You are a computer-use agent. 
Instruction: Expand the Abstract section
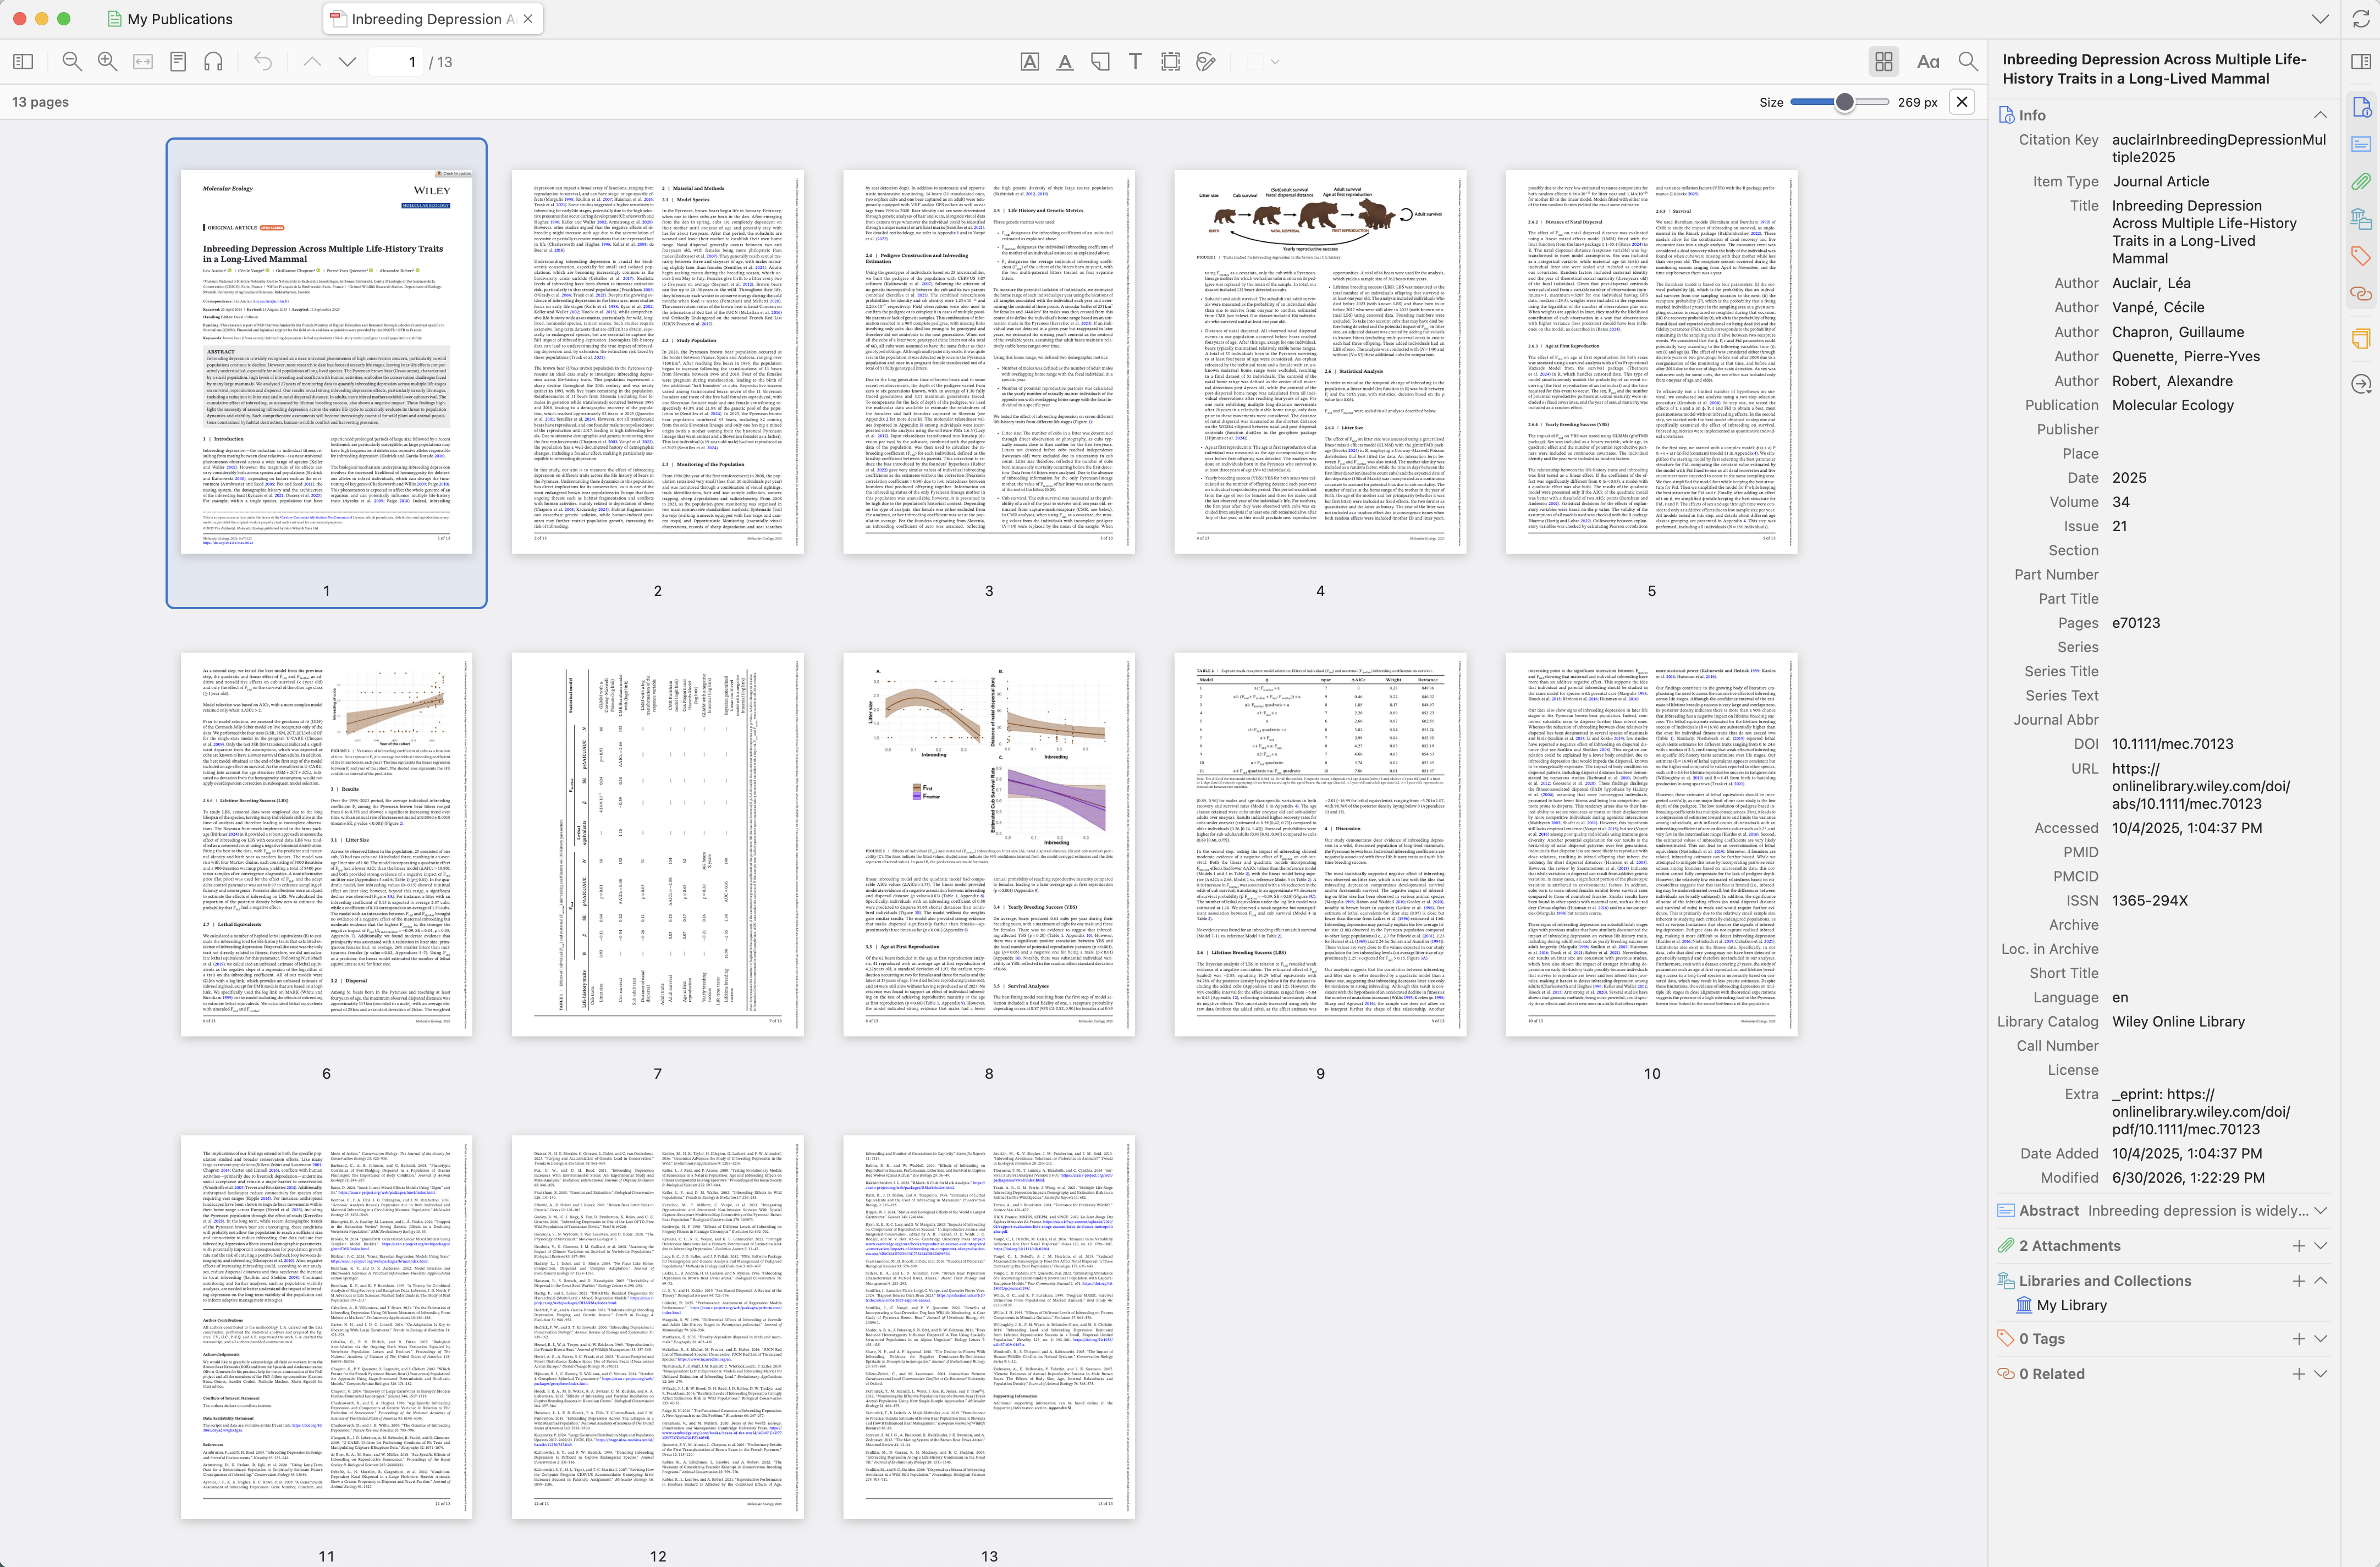(2320, 1211)
